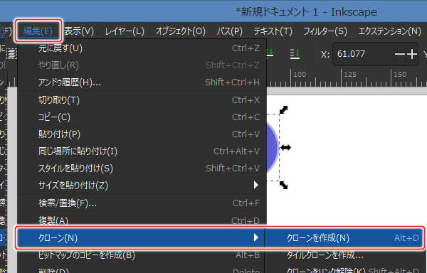Image resolution: width=427 pixels, height=273 pixels.
Task: Decrease X value with minus button
Action: 400,54
